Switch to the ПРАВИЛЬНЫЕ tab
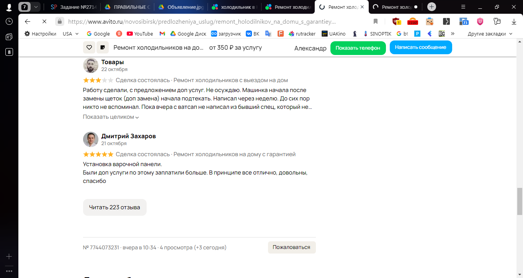Viewport: 523px width, 278px height. 127,6
